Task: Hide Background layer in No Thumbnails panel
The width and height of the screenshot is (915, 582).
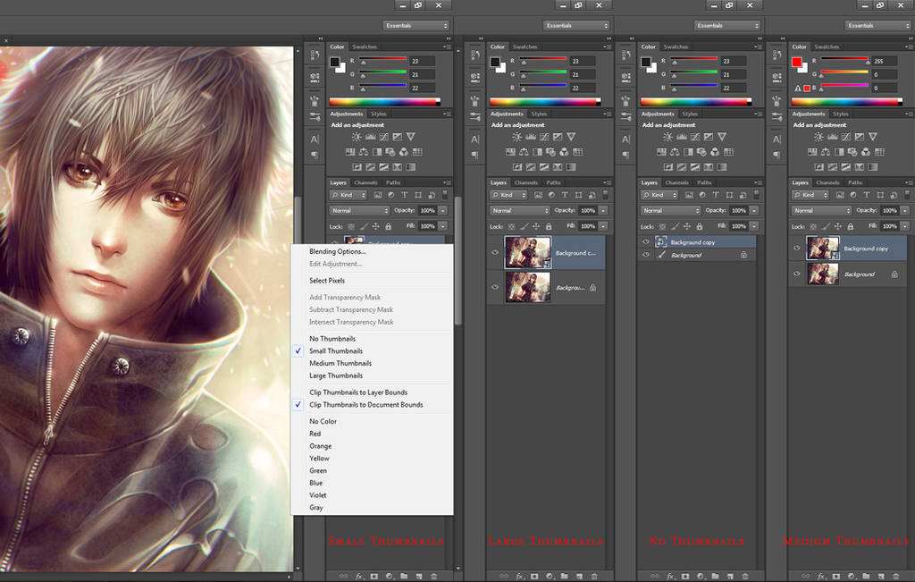Action: 646,255
